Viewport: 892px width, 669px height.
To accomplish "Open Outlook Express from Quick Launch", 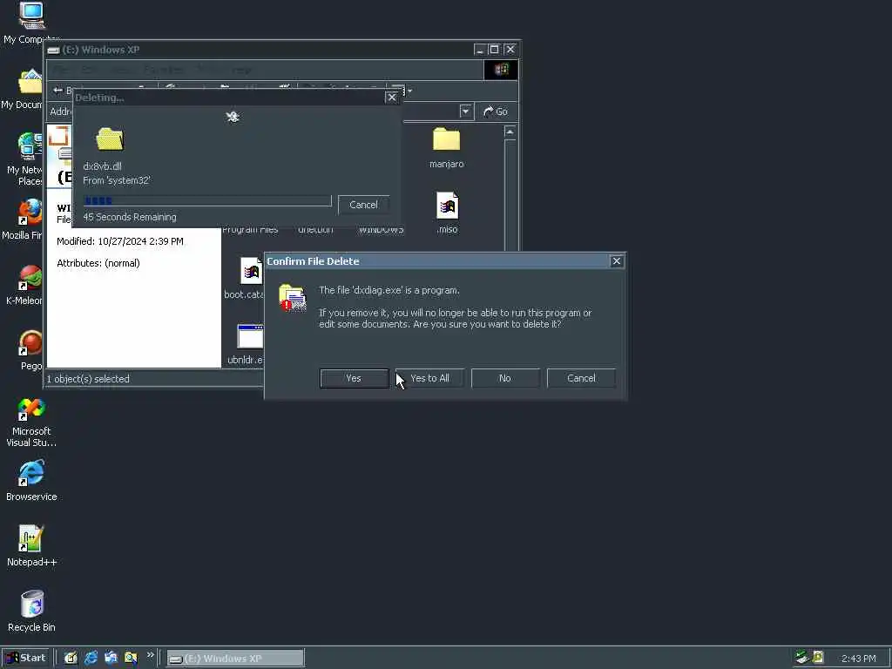I will [x=111, y=658].
